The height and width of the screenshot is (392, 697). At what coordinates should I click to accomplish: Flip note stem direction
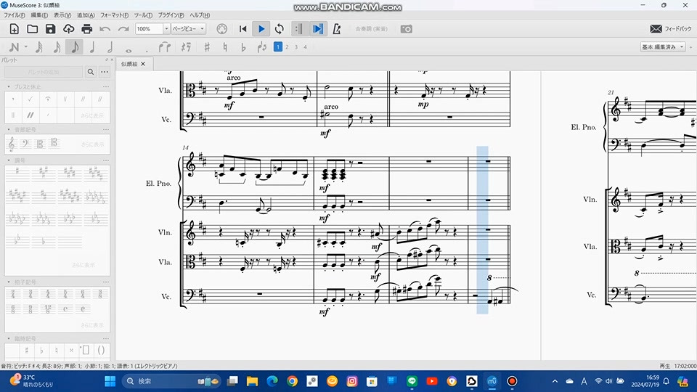(262, 47)
